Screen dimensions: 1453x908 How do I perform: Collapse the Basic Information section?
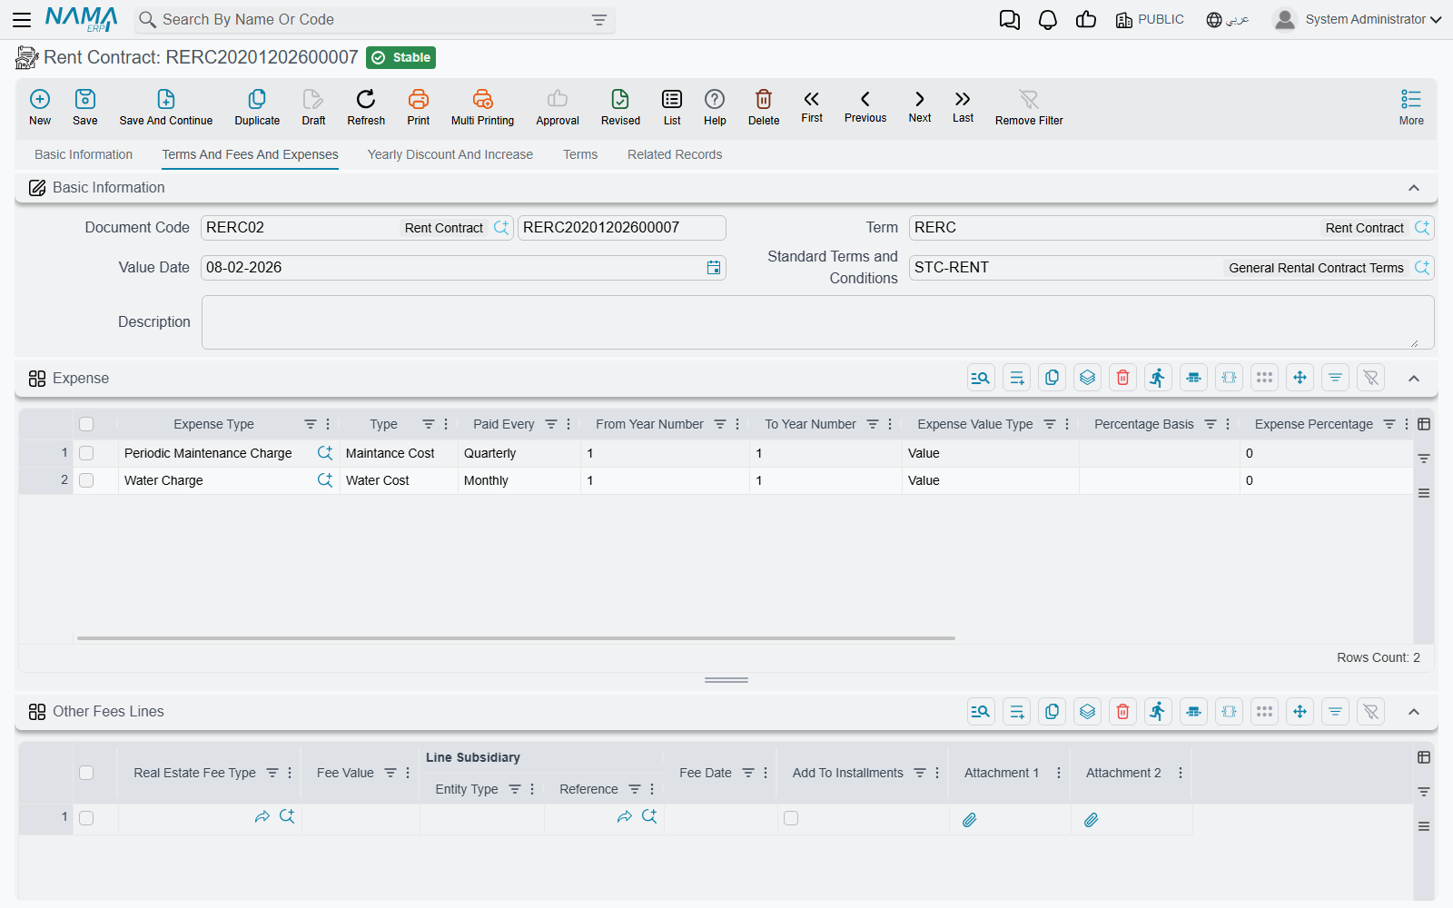1414,188
